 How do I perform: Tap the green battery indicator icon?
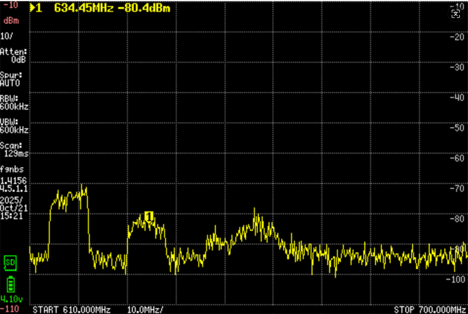click(10, 285)
